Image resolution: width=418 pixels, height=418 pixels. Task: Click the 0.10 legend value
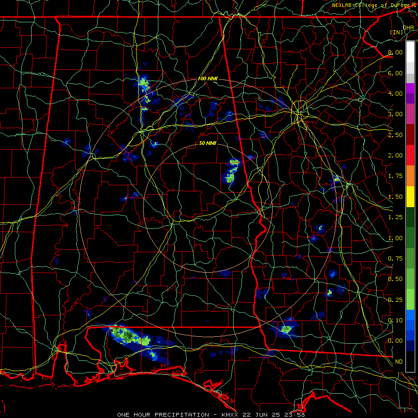395,320
